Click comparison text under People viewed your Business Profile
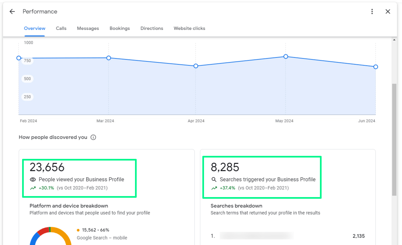402x245 pixels. [82, 188]
